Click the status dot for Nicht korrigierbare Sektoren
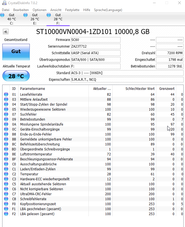 click(x=6, y=189)
